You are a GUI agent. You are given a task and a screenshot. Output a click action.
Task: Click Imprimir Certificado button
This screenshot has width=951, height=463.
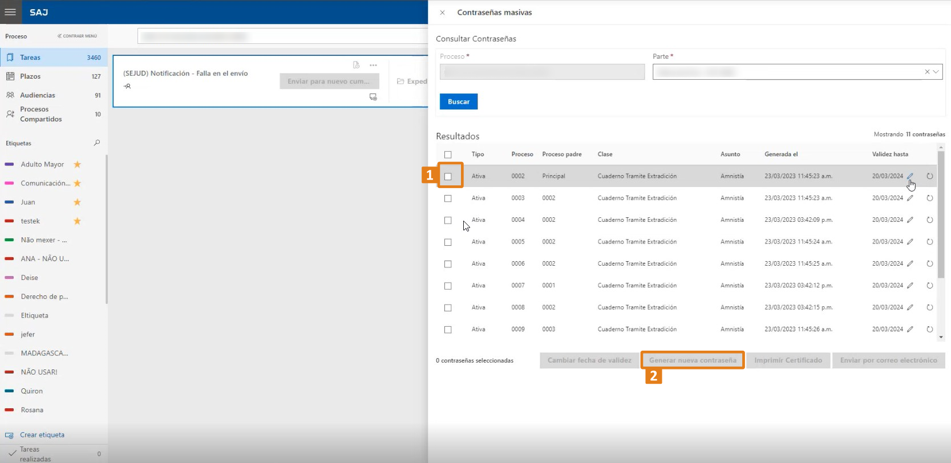(788, 360)
